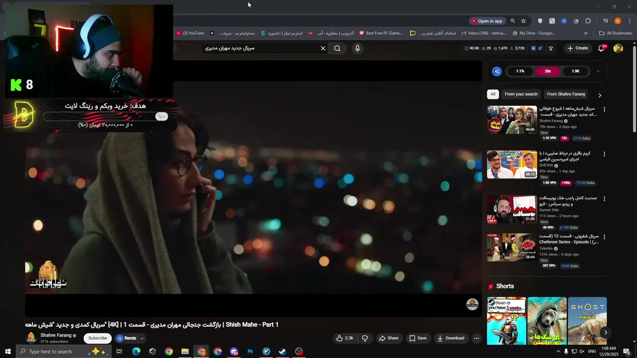
Task: Show hidden bookmarks with the double chevron
Action: (x=586, y=33)
